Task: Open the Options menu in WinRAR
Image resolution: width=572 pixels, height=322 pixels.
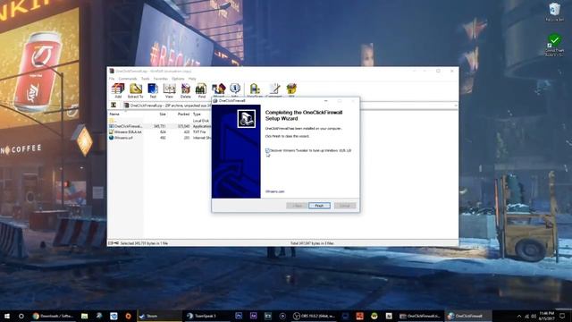Action: [178, 79]
